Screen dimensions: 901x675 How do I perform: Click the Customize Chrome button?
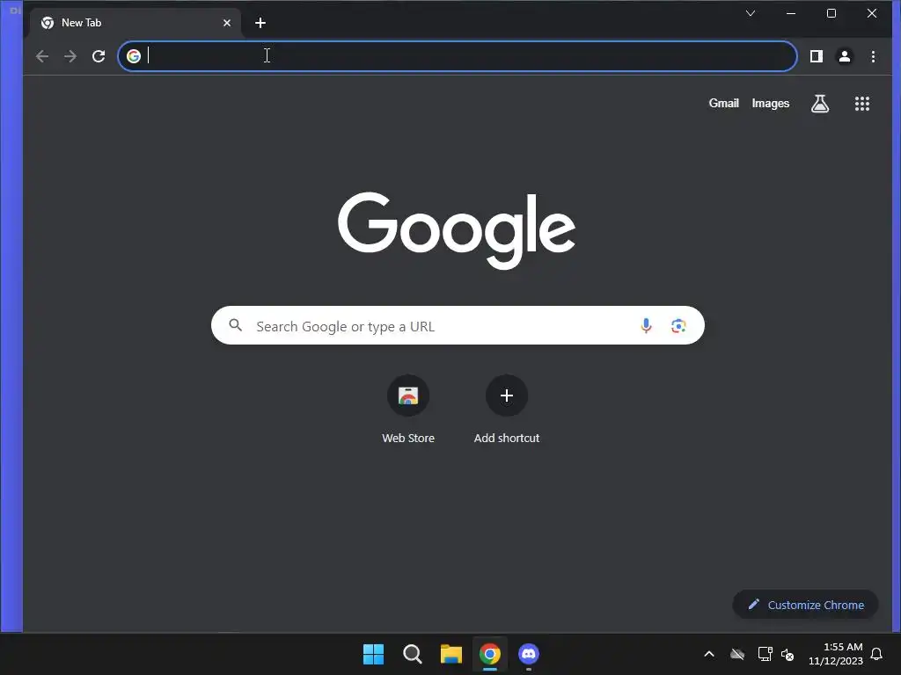click(806, 605)
